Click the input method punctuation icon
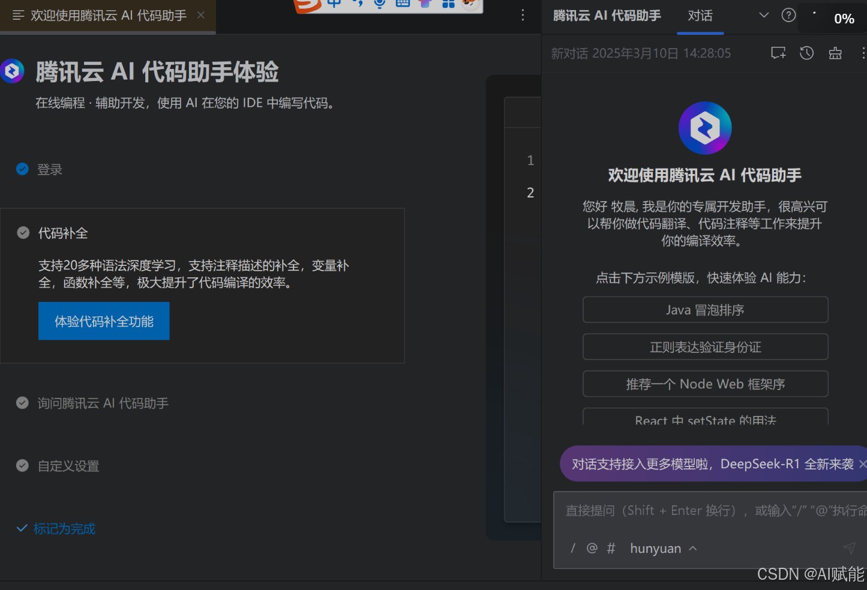The height and width of the screenshot is (590, 867). click(358, 4)
